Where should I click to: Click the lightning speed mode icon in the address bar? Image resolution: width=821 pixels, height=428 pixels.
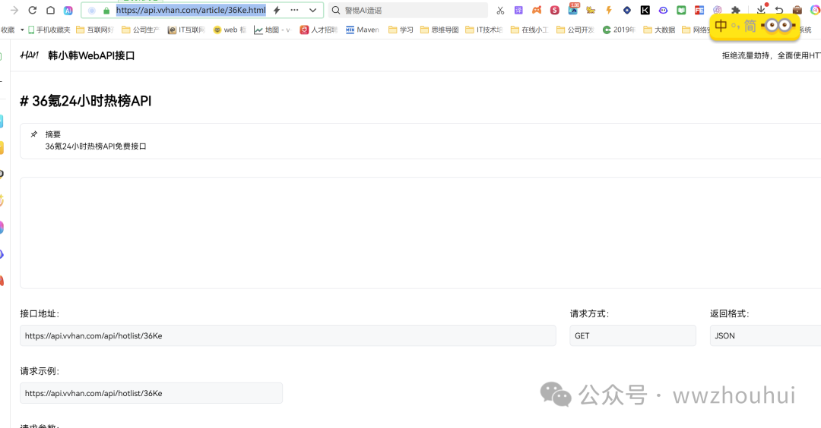(x=277, y=10)
